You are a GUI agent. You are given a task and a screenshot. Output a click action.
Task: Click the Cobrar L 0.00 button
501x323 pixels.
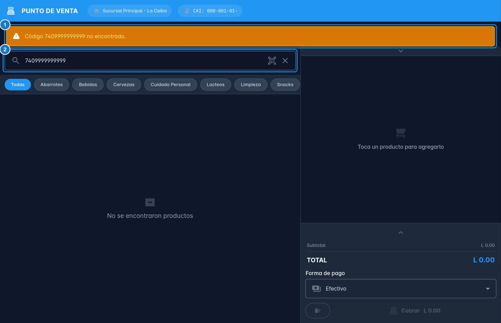415,310
